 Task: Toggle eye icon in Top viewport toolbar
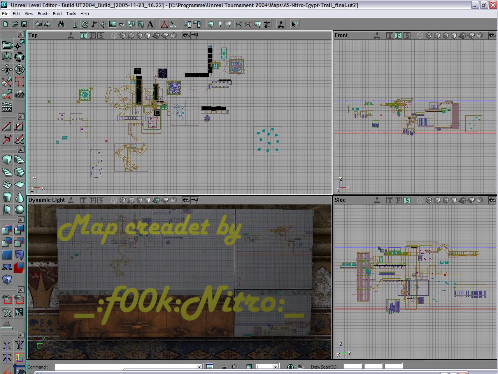pyautogui.click(x=186, y=35)
